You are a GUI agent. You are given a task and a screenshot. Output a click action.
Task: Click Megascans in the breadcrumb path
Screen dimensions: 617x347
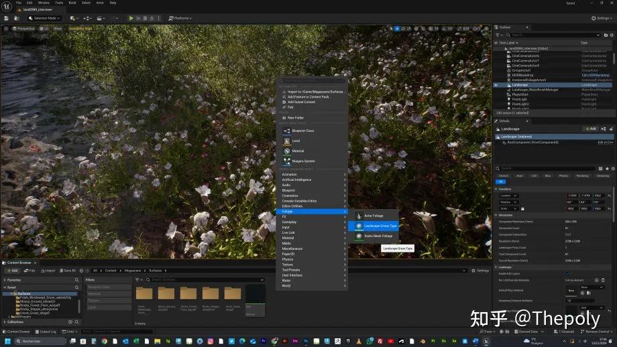[x=133, y=271]
